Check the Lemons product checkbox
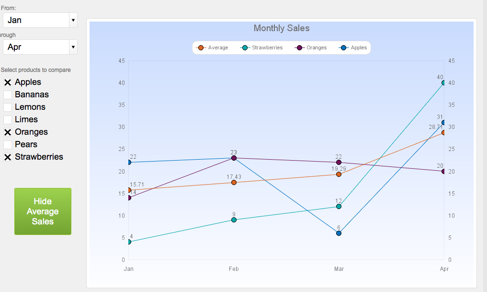 click(8, 107)
